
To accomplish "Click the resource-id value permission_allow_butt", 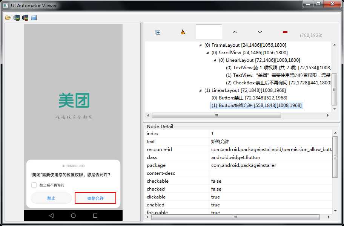I will point(272,150).
